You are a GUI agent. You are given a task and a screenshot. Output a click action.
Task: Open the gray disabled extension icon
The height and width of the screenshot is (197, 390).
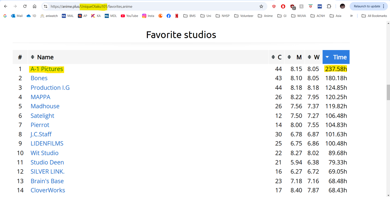[x=301, y=6]
